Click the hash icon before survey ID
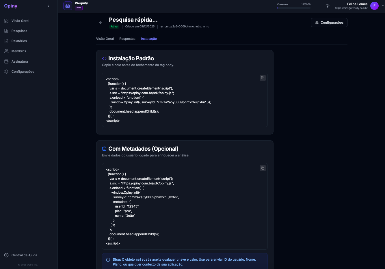The image size is (385, 269). [x=162, y=27]
